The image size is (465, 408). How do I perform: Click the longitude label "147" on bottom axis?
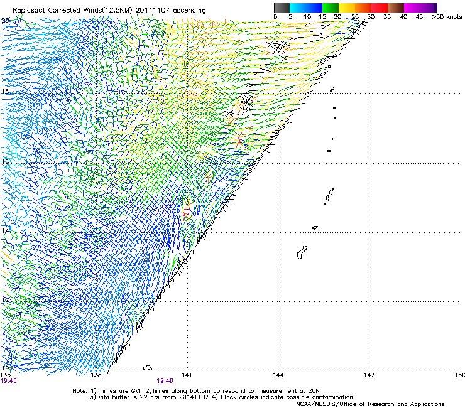pyautogui.click(x=369, y=375)
